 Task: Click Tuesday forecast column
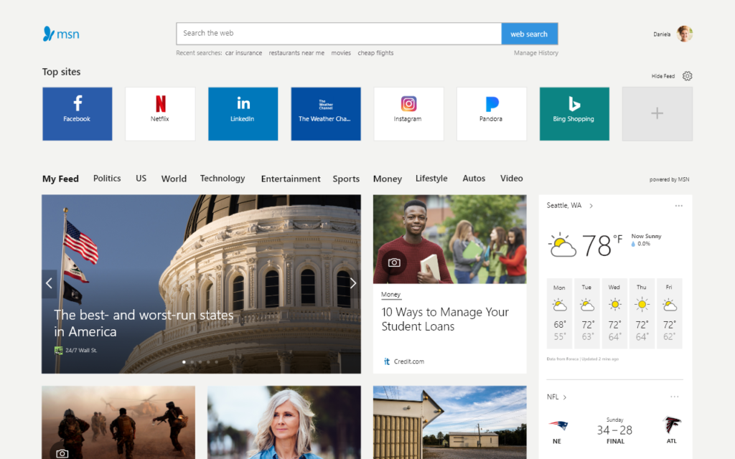pyautogui.click(x=587, y=313)
